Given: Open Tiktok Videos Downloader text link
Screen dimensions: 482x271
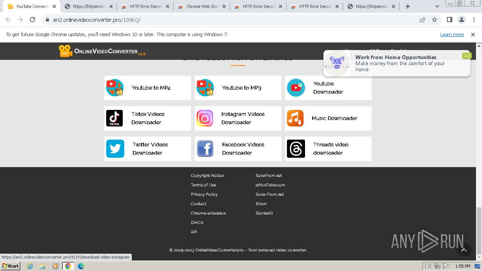Looking at the screenshot, I should click(148, 118).
